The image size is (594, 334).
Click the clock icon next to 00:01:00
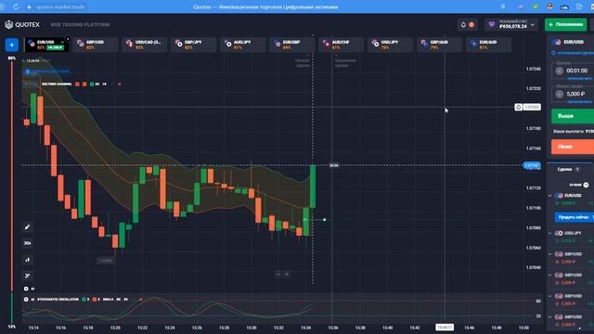pyautogui.click(x=560, y=71)
